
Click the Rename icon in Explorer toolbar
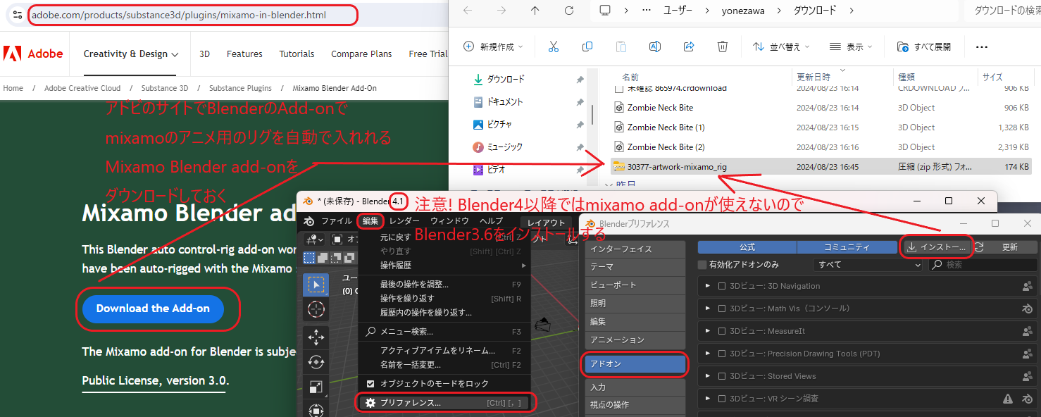click(654, 46)
